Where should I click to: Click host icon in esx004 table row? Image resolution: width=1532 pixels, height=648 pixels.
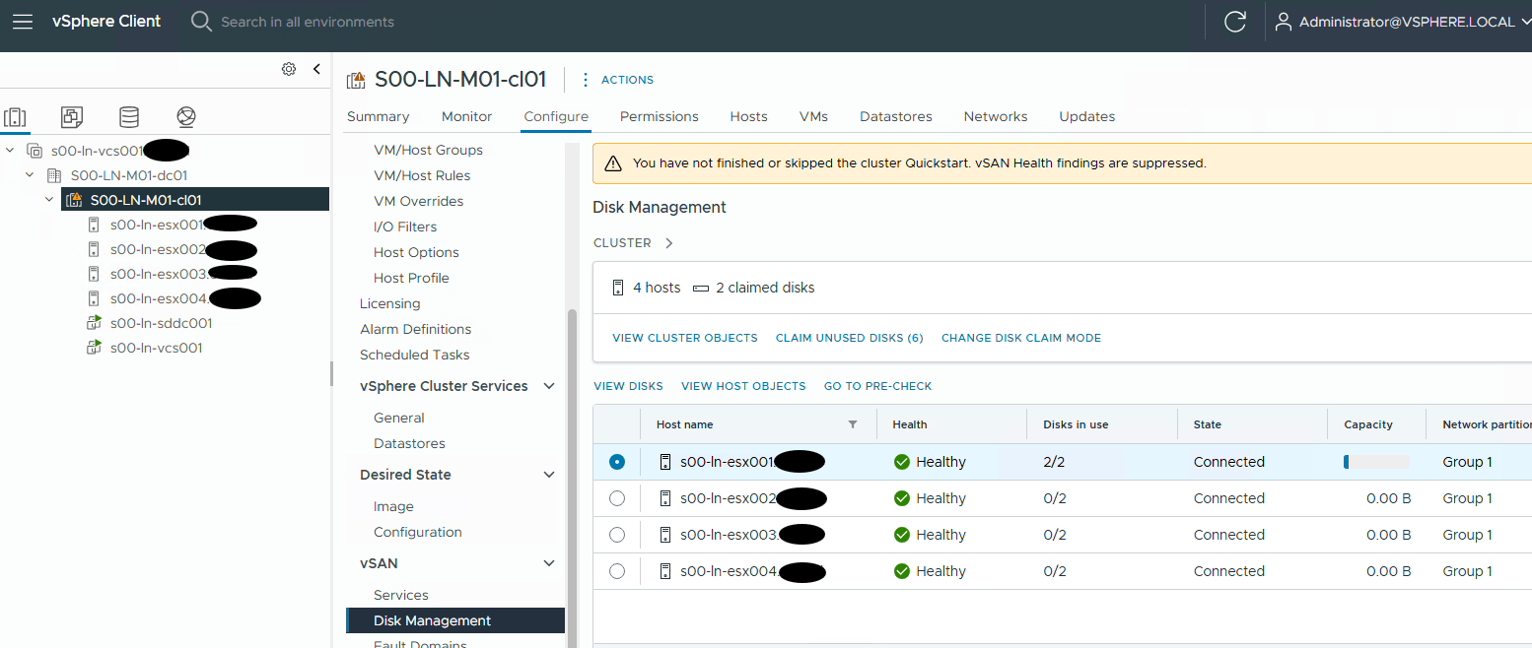click(665, 571)
